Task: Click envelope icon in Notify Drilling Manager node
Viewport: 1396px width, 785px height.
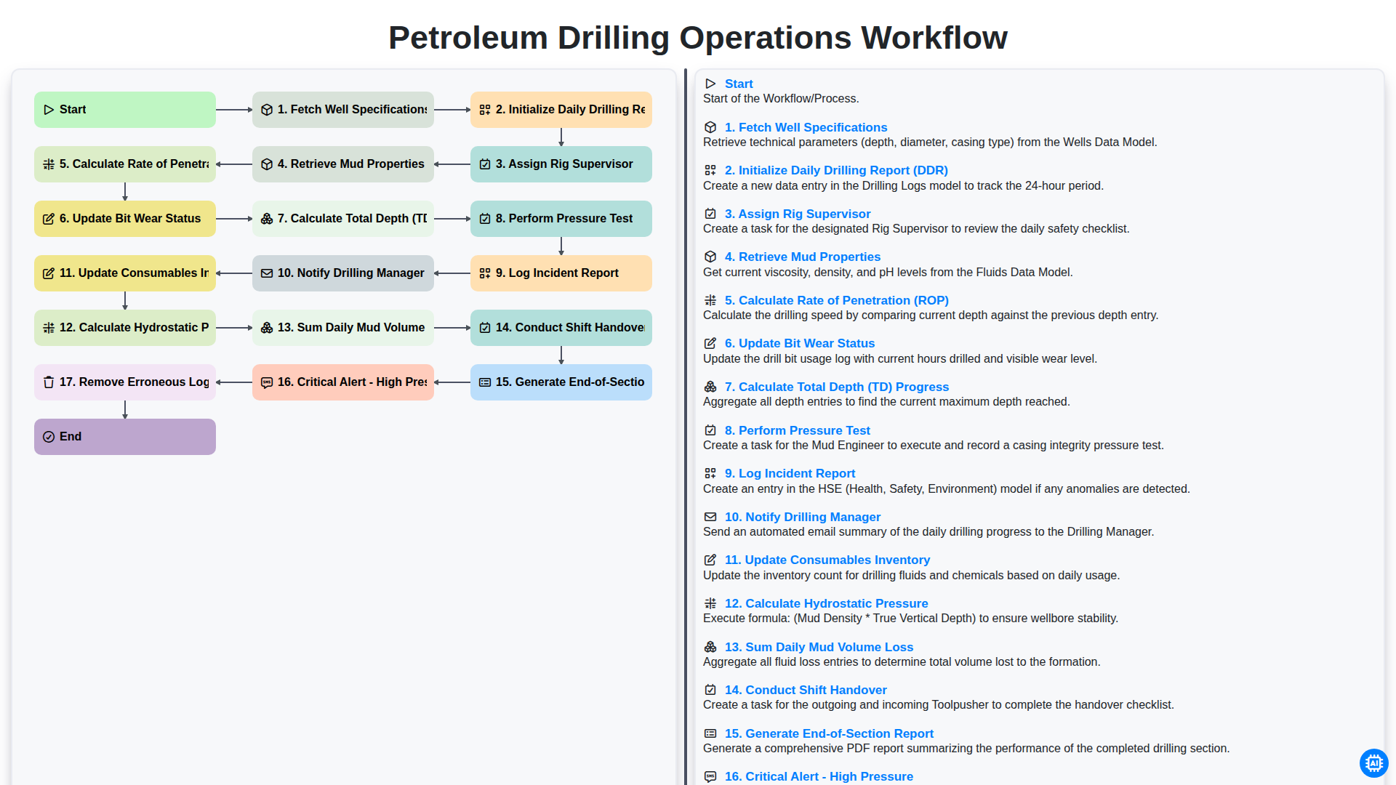Action: pos(267,273)
